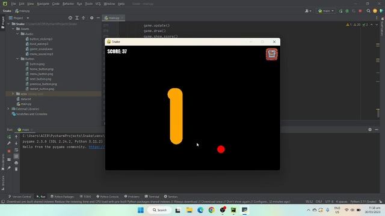The height and width of the screenshot is (216, 385).
Task: Select game_sound.wav in project tree
Action: pyautogui.click(x=41, y=49)
